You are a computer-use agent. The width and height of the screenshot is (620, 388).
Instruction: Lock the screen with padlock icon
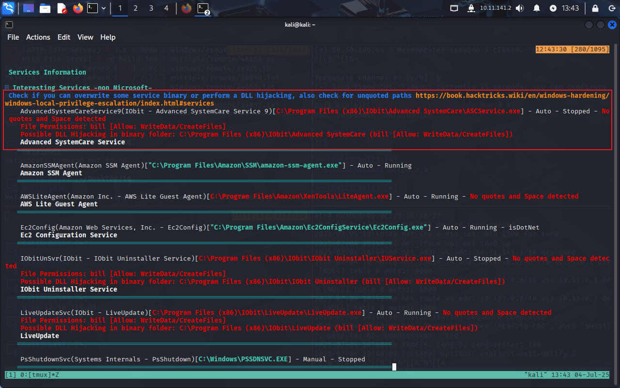pos(595,8)
